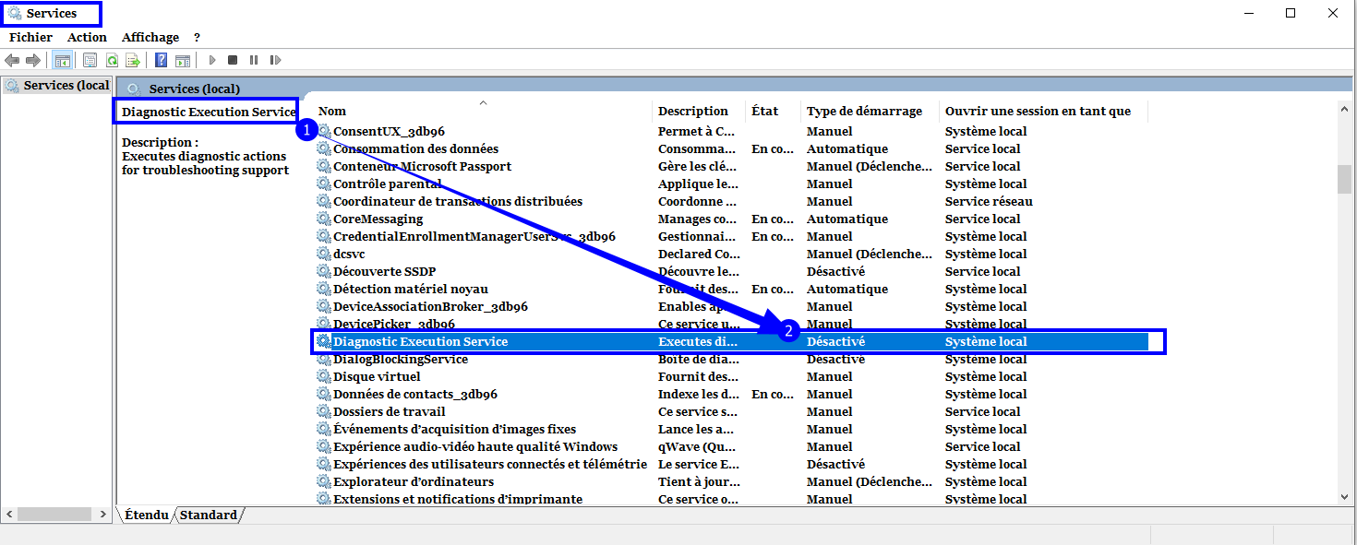Switch to the Standard tab
The image size is (1357, 545).
pyautogui.click(x=209, y=515)
